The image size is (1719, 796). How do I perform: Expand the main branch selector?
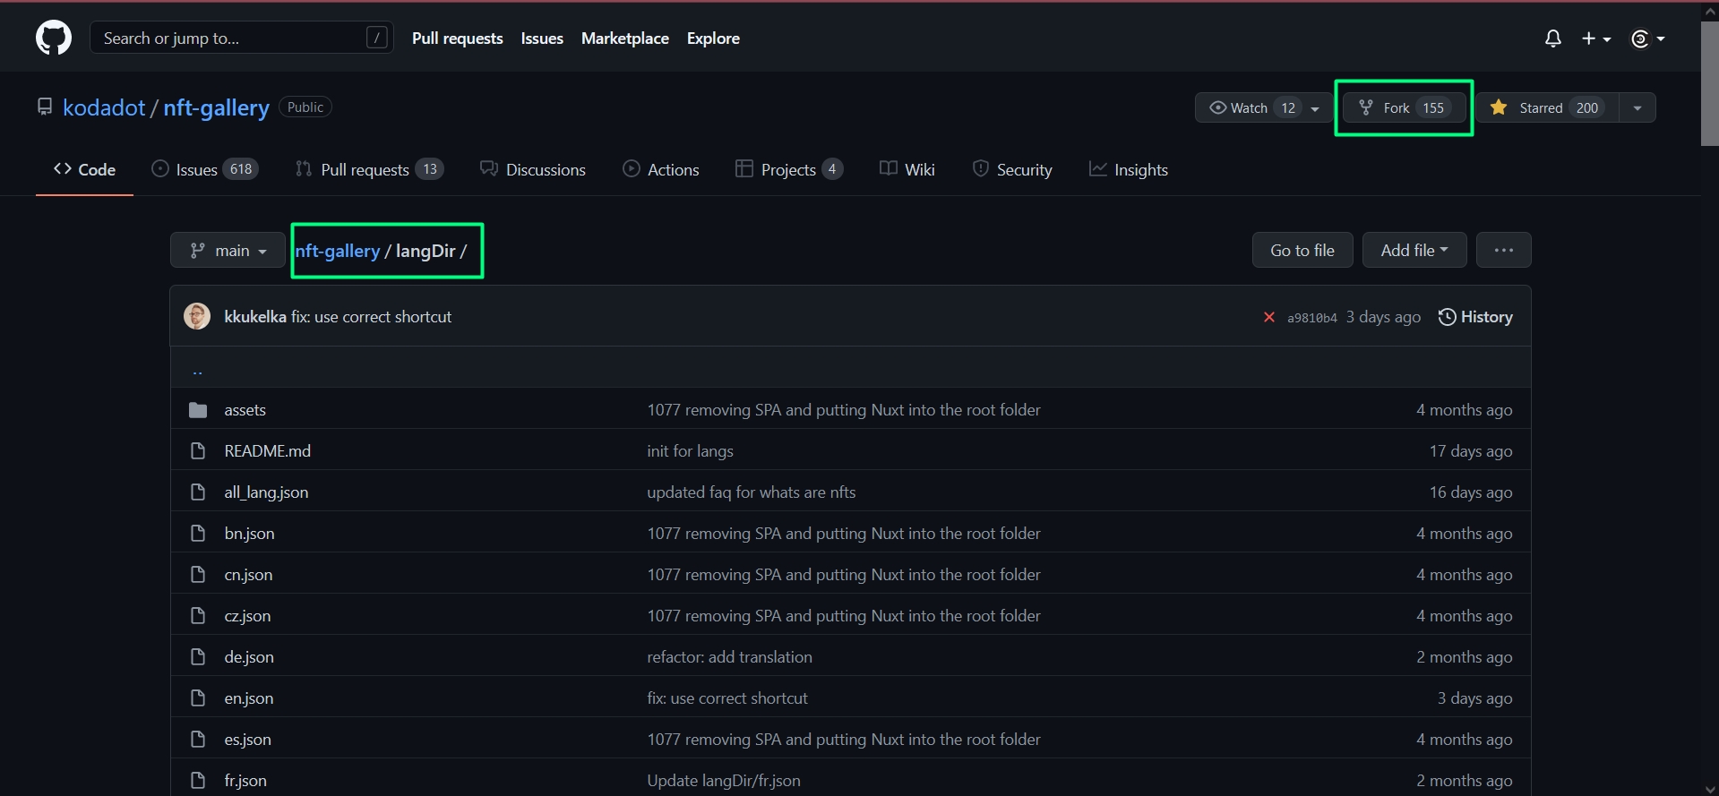pyautogui.click(x=228, y=251)
